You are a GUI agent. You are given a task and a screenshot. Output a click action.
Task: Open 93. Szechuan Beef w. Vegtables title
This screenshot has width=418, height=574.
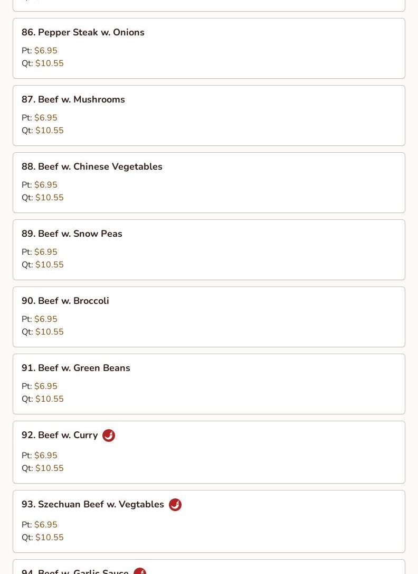click(x=93, y=504)
